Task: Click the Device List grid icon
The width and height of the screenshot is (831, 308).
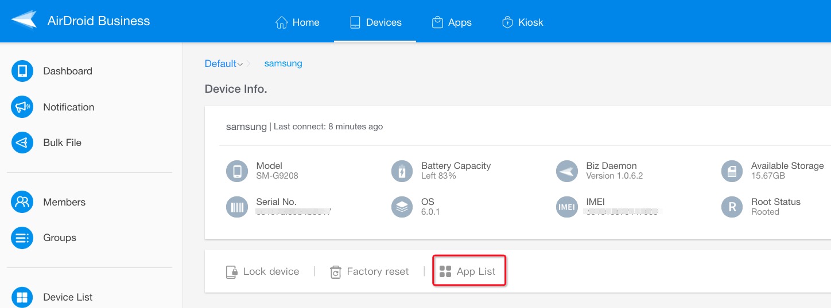Action: [x=22, y=297]
